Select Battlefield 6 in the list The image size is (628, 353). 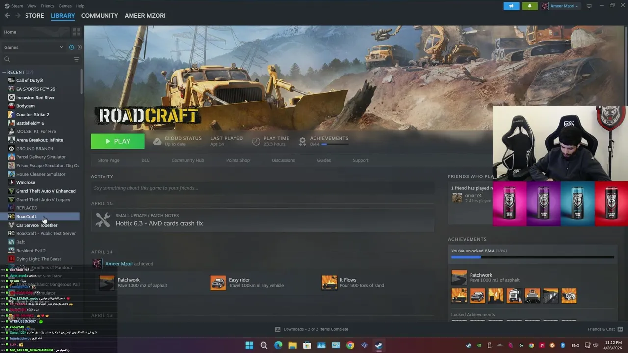[30, 123]
